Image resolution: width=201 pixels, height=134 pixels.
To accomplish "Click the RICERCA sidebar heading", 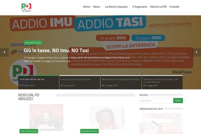I will click(x=144, y=95).
